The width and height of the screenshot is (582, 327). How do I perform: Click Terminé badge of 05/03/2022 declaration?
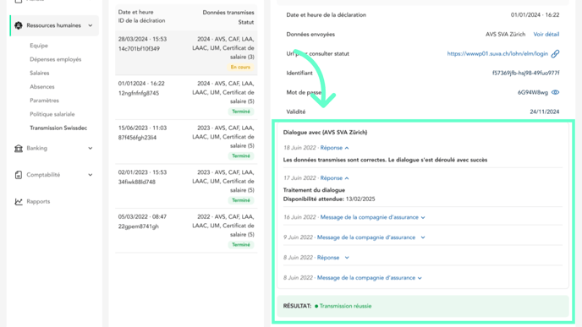point(241,245)
